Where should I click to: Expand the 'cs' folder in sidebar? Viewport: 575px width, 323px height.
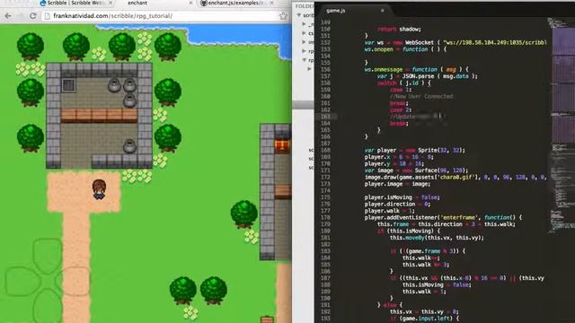(x=304, y=33)
